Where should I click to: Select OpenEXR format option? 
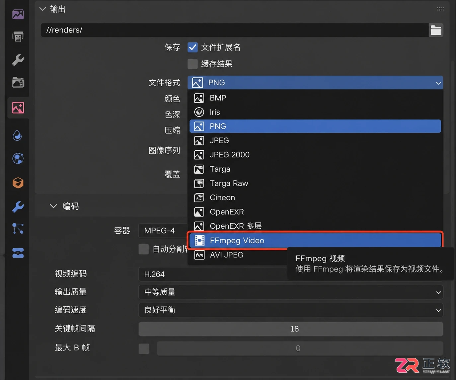coord(315,212)
